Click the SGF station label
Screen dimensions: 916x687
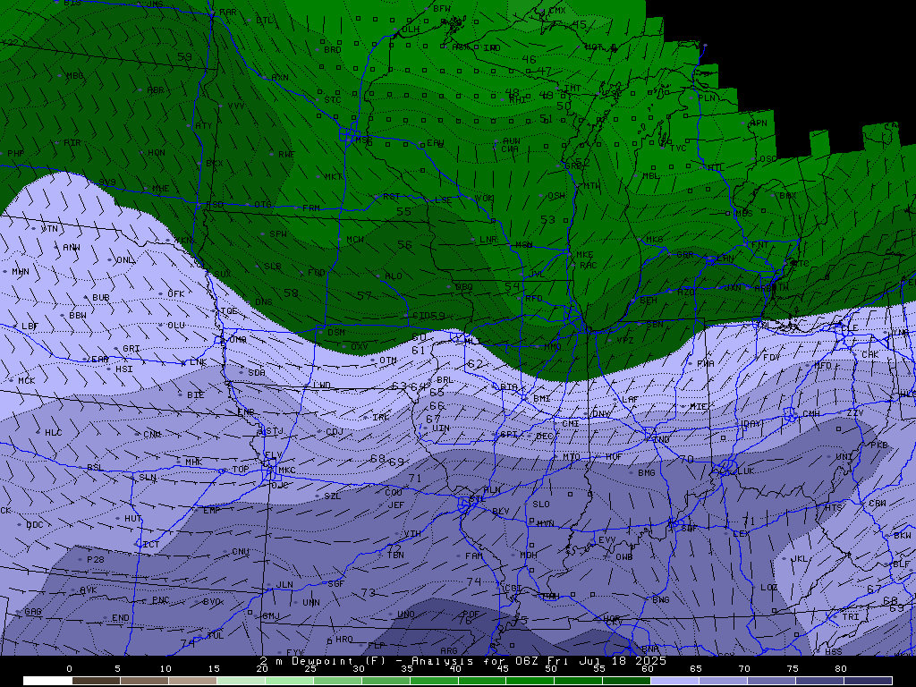[x=336, y=583]
